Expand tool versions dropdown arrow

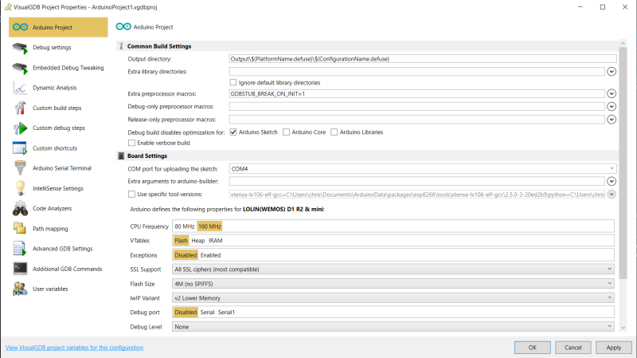(612, 195)
